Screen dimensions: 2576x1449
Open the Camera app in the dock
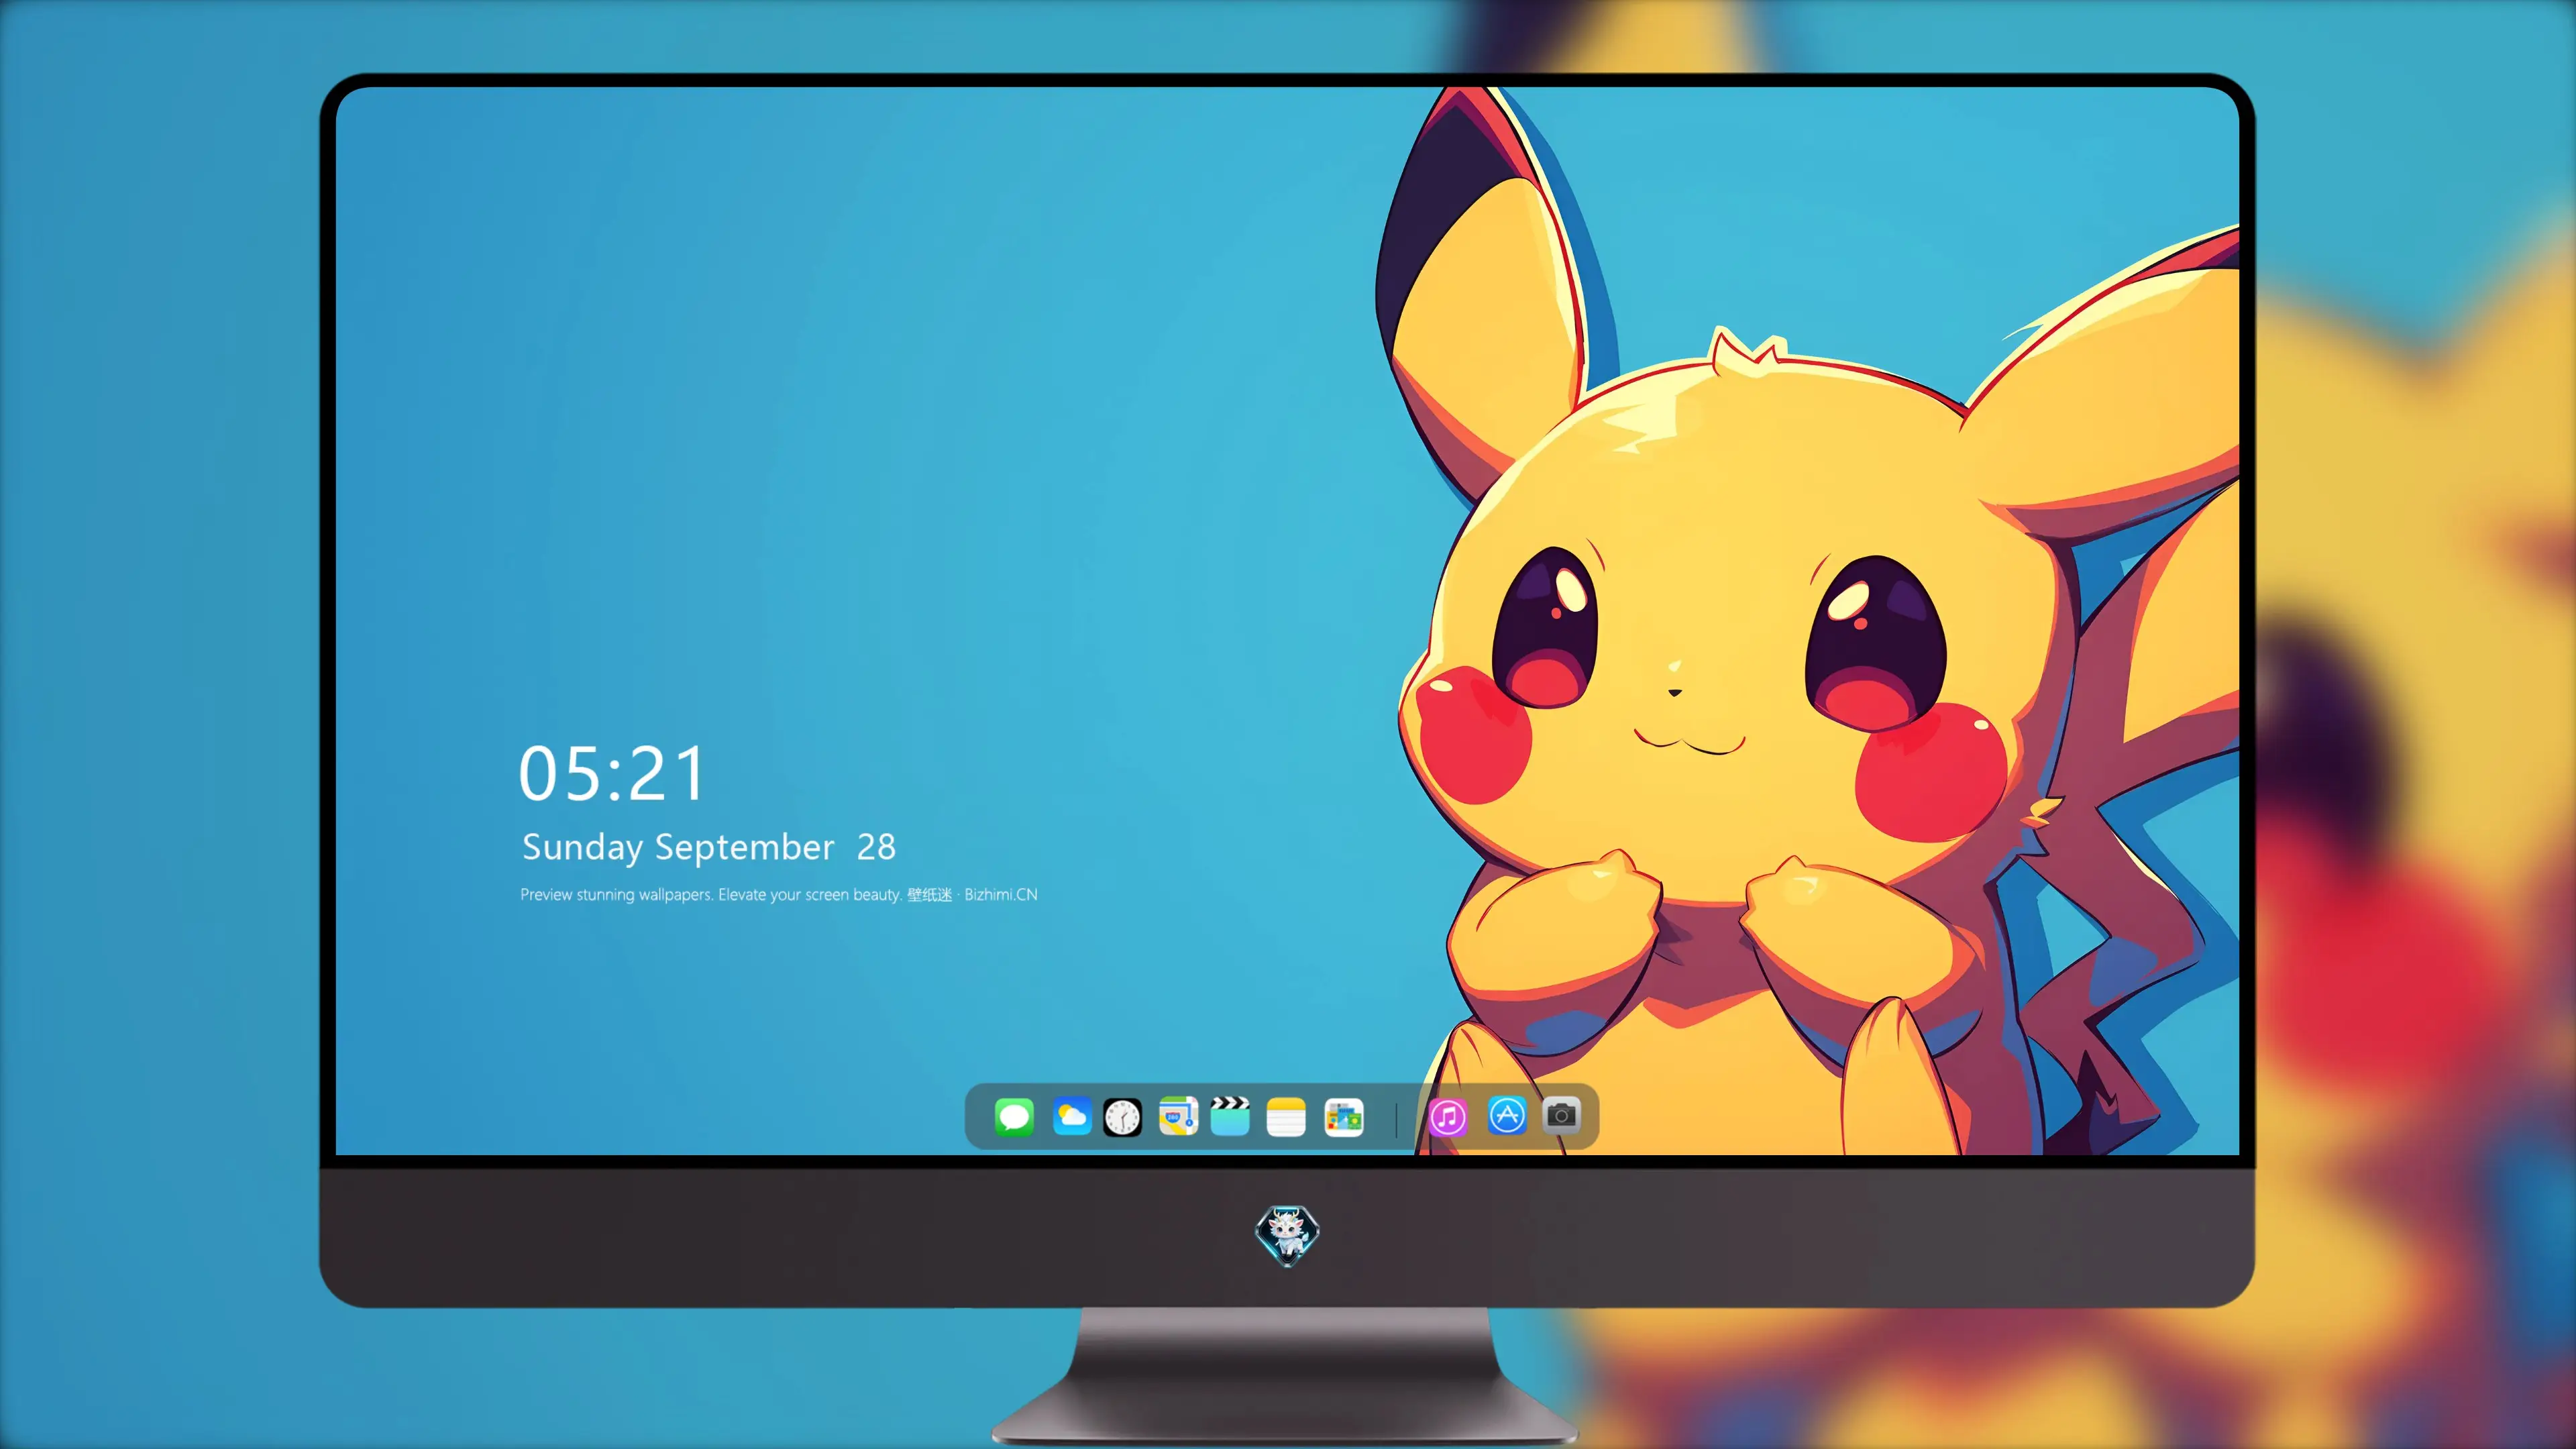click(1561, 1115)
